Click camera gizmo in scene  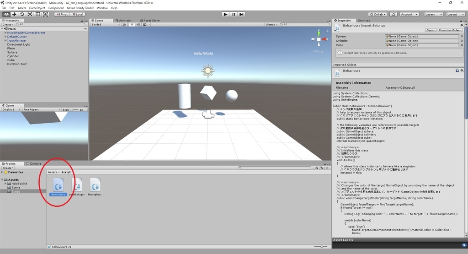[208, 114]
